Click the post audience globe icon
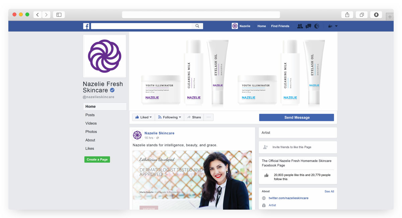This screenshot has height=218, width=402. 157,138
